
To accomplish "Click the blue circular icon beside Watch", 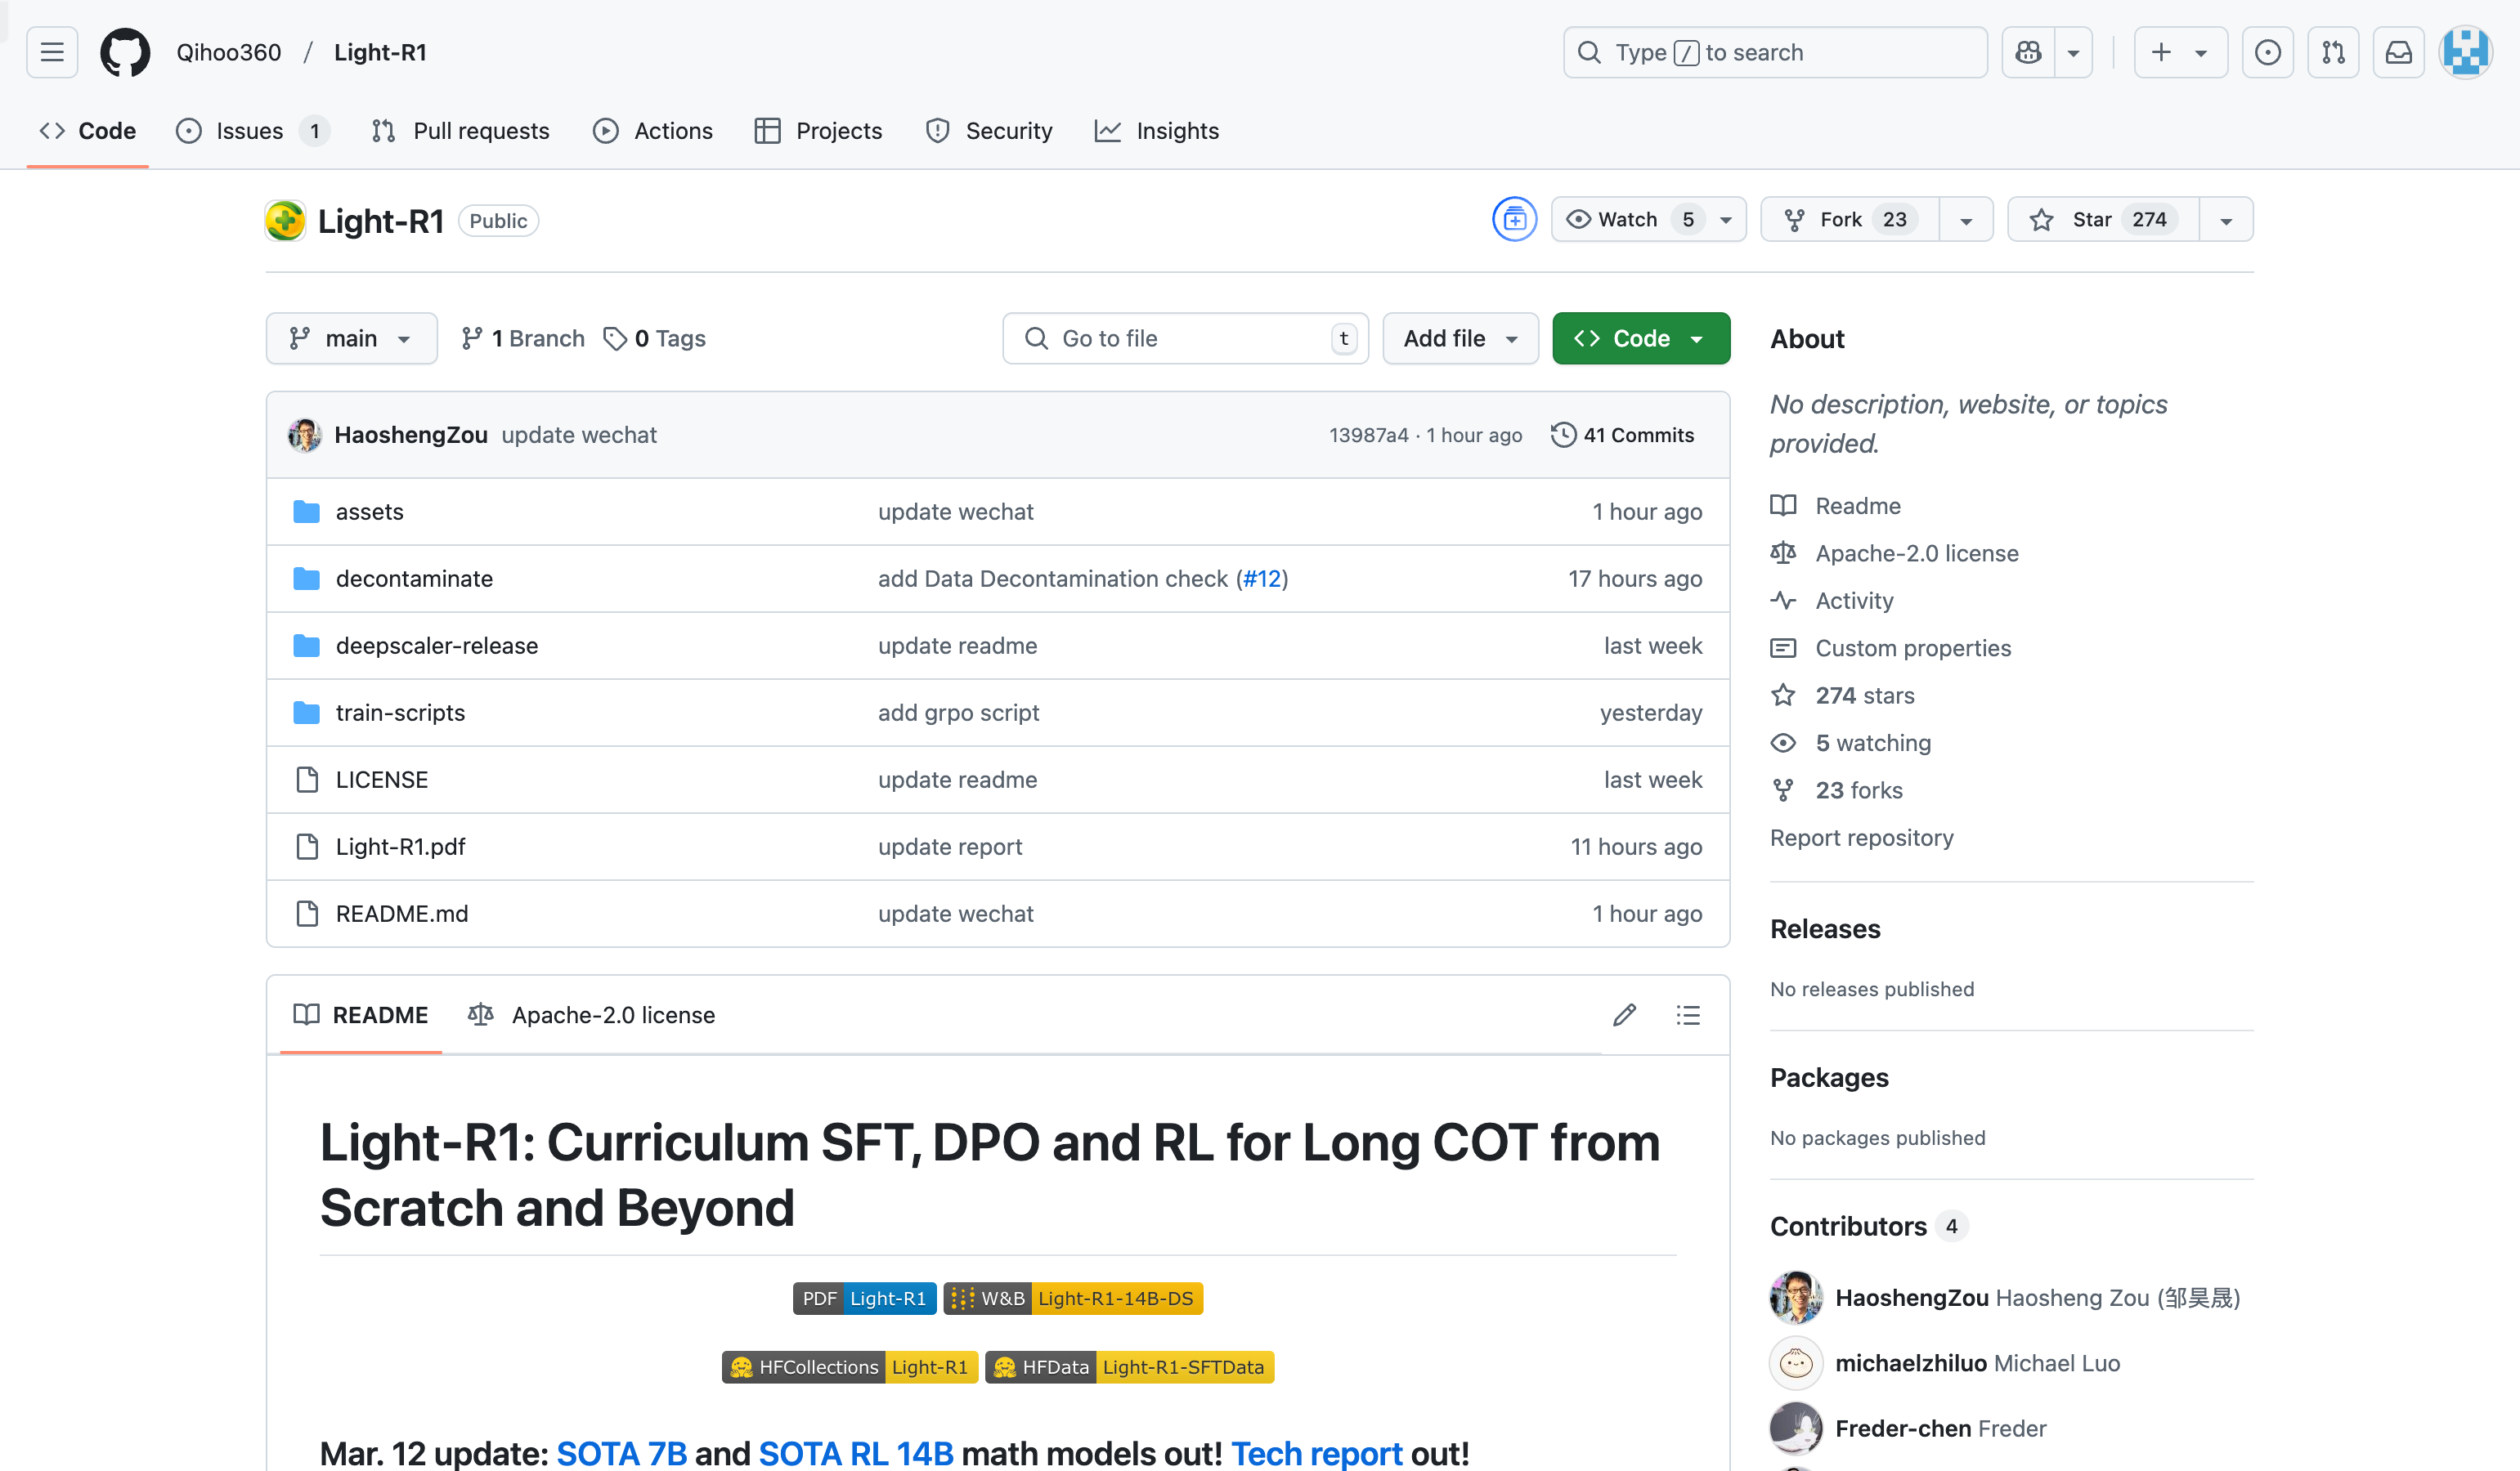I will (x=1514, y=219).
